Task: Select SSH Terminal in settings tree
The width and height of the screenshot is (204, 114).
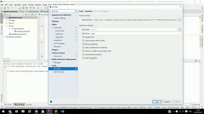Action: point(59,72)
